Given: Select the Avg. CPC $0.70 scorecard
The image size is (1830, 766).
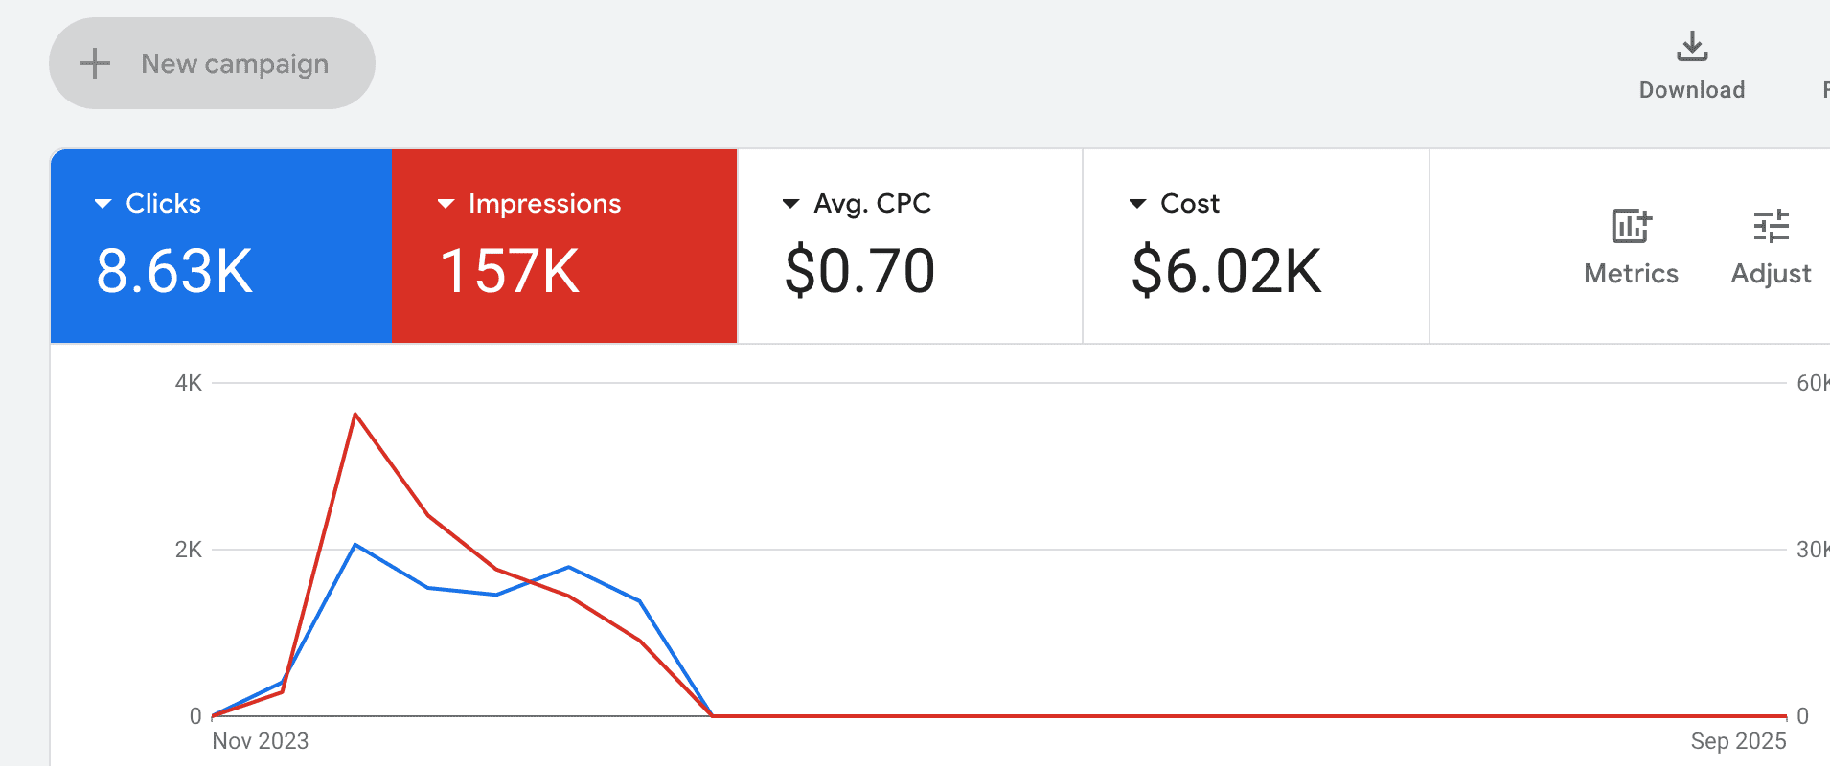Looking at the screenshot, I should tap(910, 246).
